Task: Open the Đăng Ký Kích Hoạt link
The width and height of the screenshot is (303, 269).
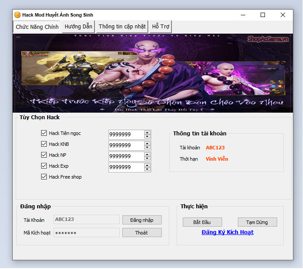Action: coord(227,232)
